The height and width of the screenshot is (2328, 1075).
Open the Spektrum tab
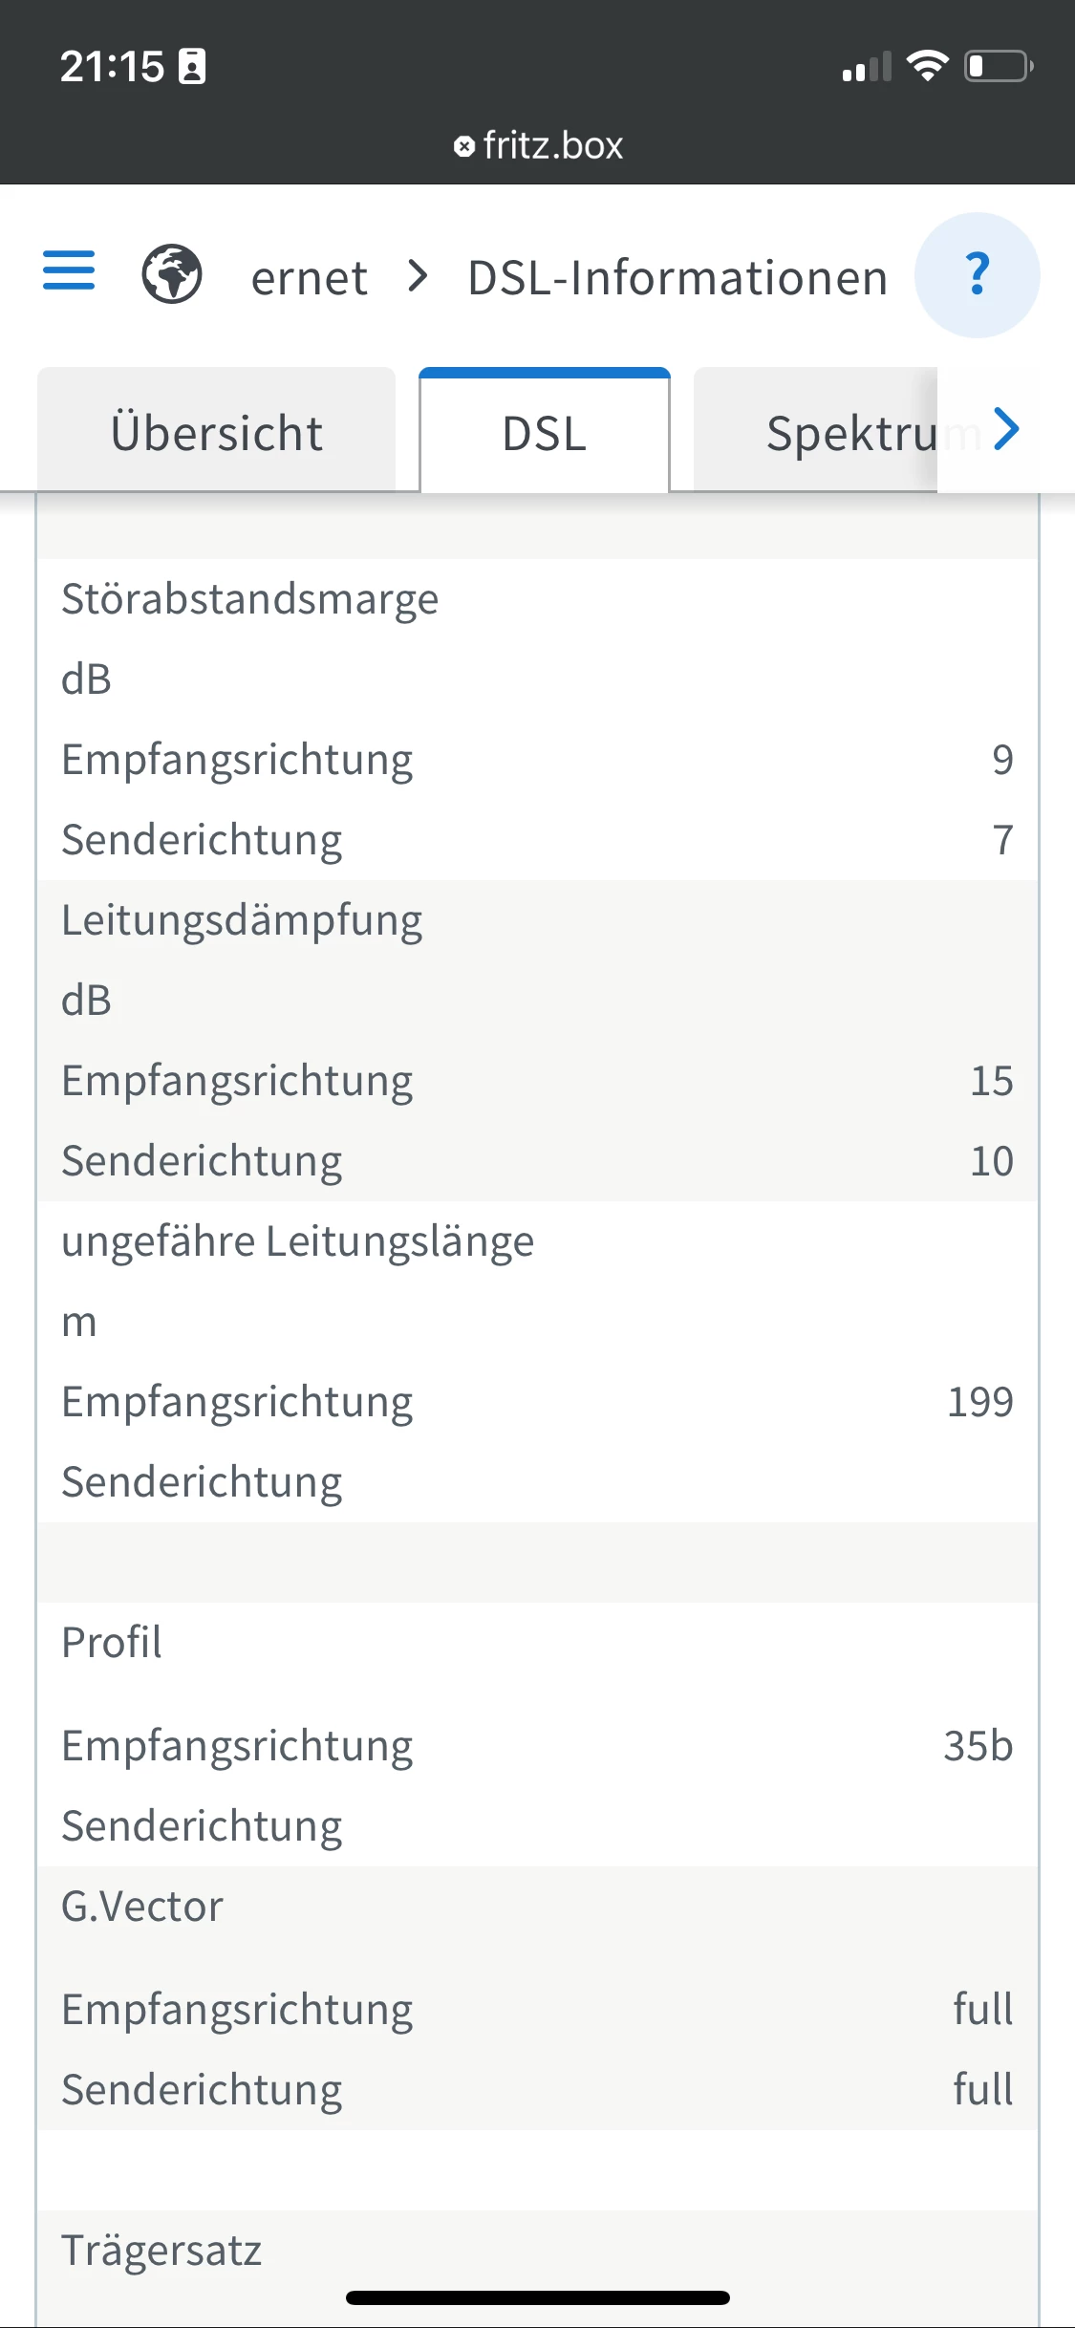coord(850,433)
